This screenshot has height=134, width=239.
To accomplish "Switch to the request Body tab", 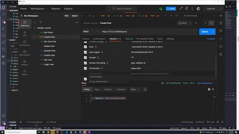I will [129, 39].
